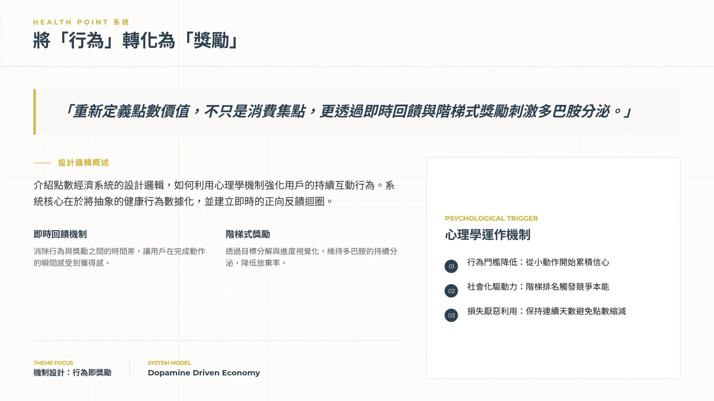Viewport: 714px width, 401px height.
Task: Click the Dopamine Driven Economy text
Action: click(x=204, y=373)
